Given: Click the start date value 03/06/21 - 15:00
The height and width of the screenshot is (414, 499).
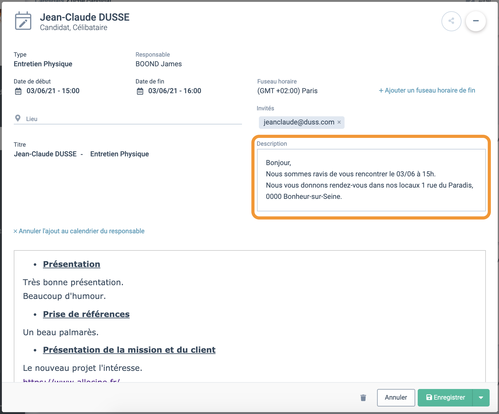Looking at the screenshot, I should point(53,91).
